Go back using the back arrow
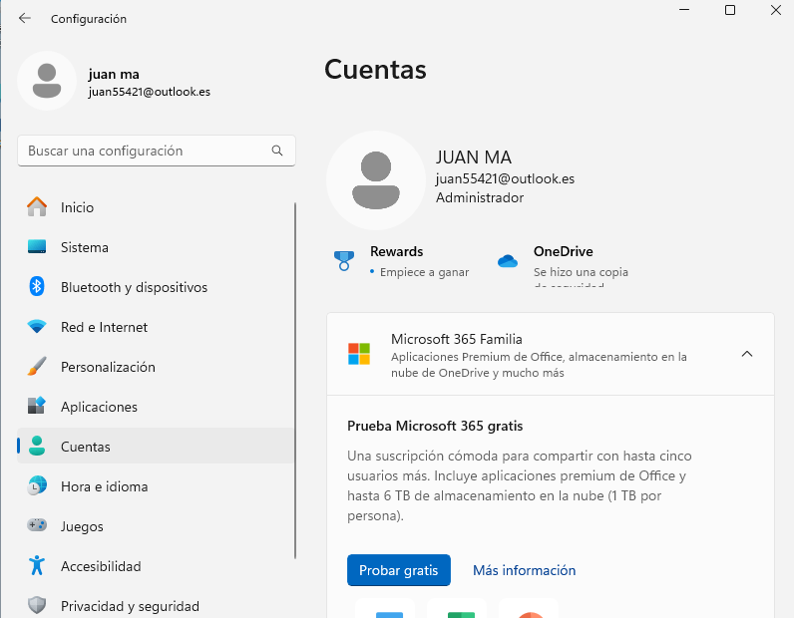The image size is (794, 618). tap(24, 19)
